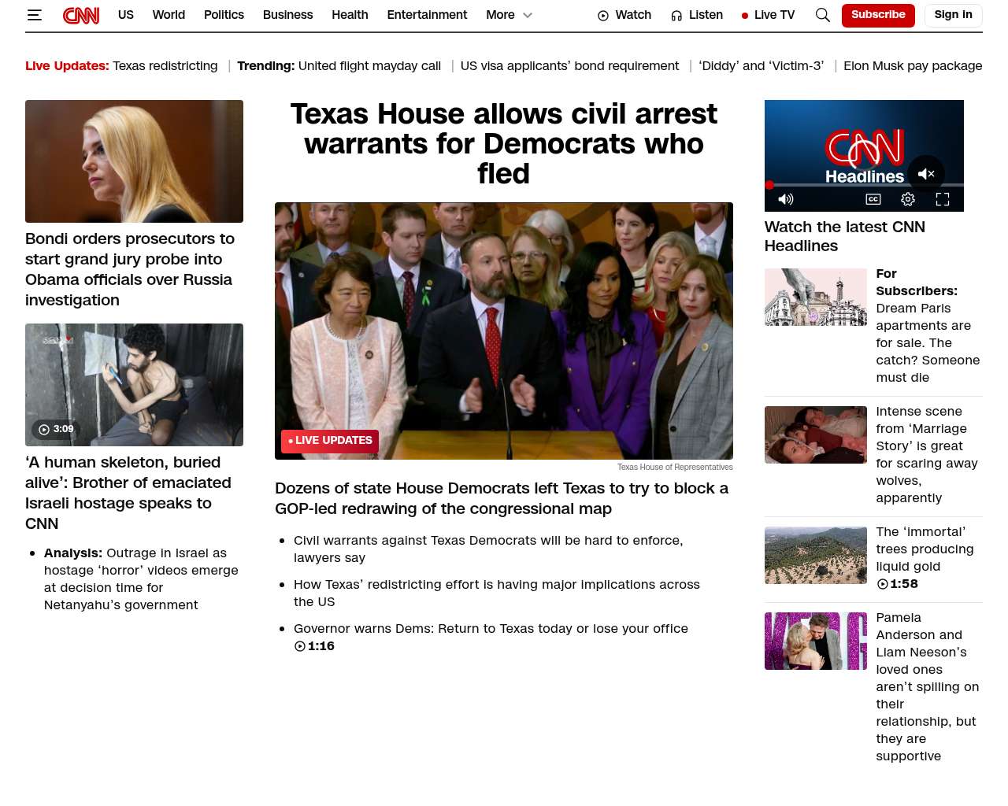
Task: Click the 1:58 video play icon
Action: coord(883,584)
